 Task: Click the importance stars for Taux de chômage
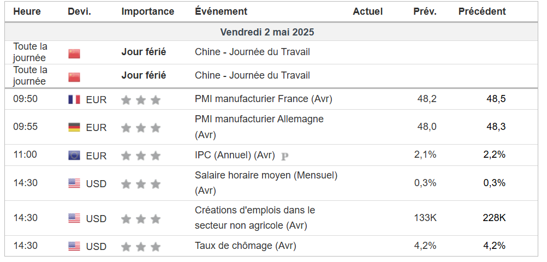coord(141,246)
